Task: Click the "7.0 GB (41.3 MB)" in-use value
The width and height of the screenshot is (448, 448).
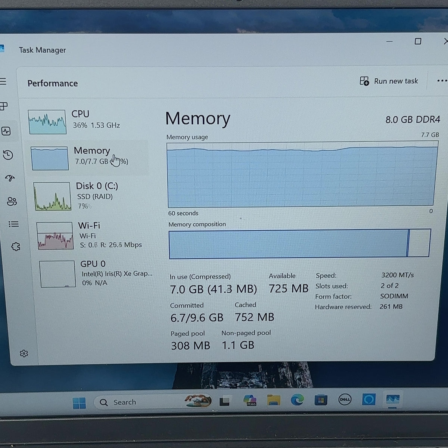Action: [x=213, y=289]
